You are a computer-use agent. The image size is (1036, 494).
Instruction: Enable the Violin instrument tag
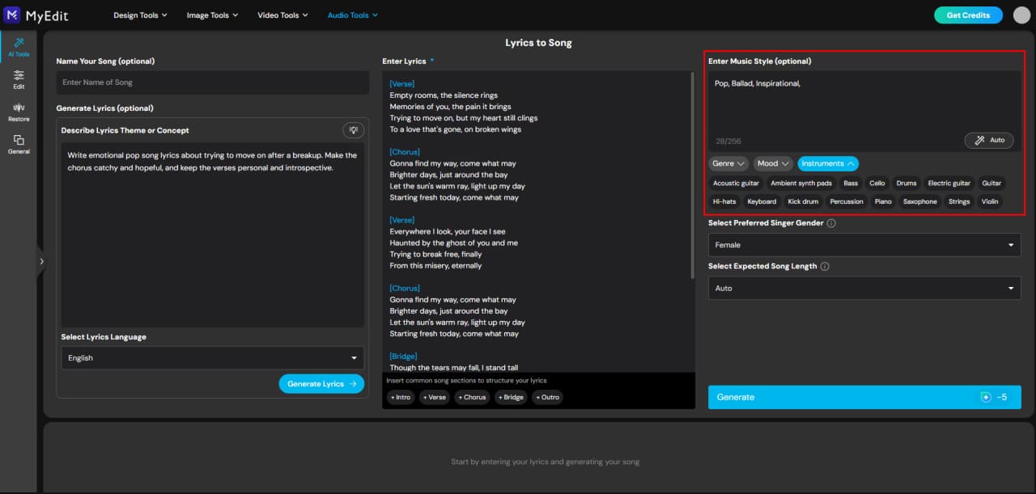coord(990,201)
